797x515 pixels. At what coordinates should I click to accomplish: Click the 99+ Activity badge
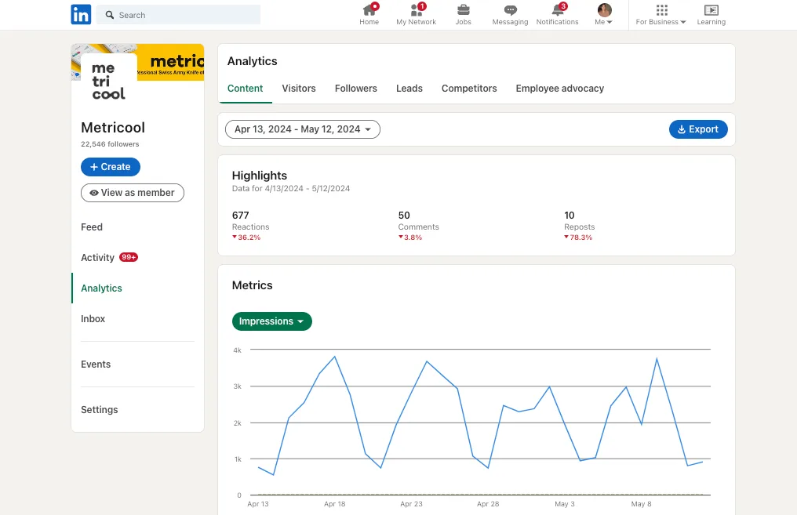[129, 257]
